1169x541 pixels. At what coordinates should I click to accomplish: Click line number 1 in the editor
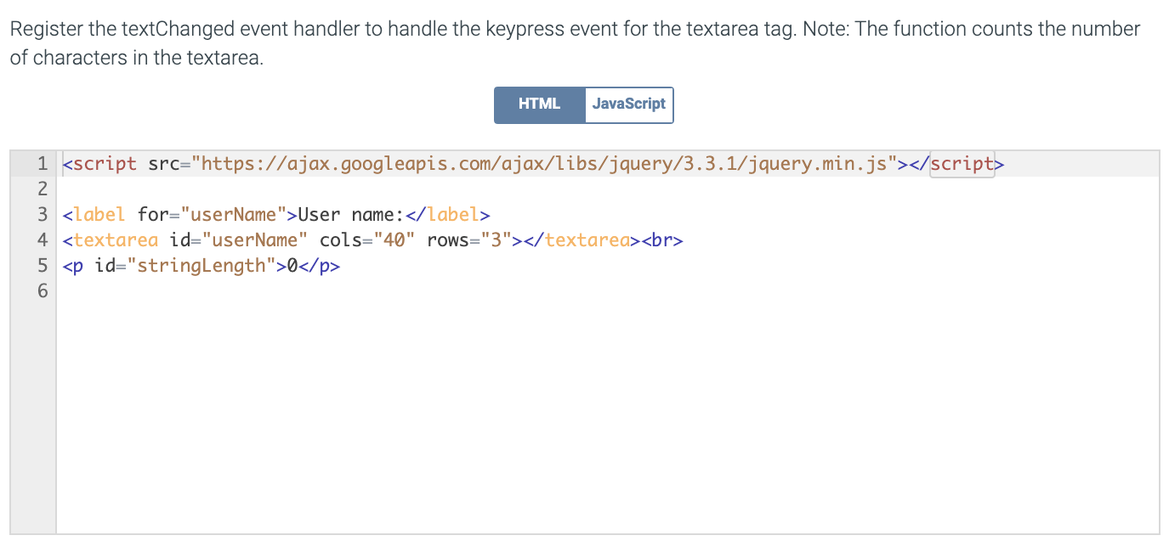coord(42,163)
